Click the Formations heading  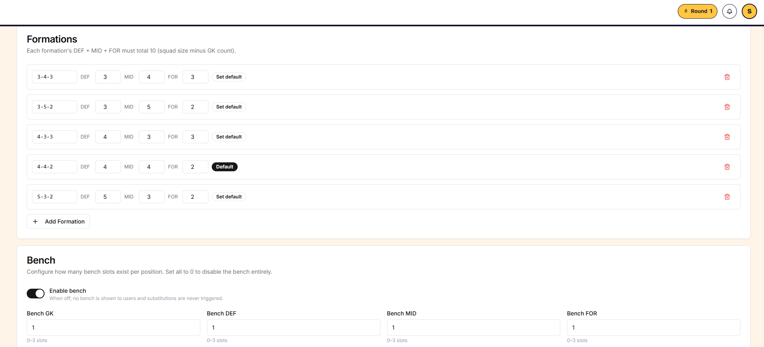(x=52, y=39)
